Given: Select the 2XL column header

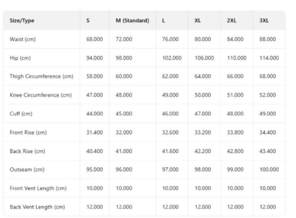Looking at the screenshot, I should click(232, 21).
